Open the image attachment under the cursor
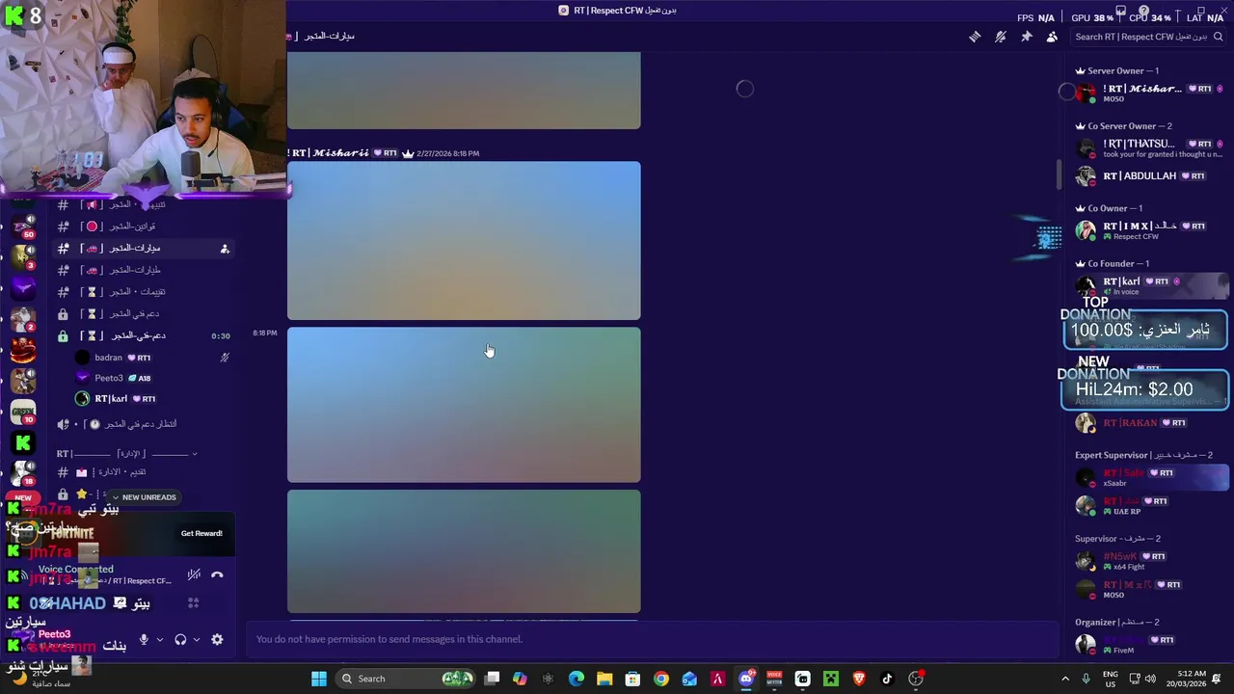 tap(464, 405)
